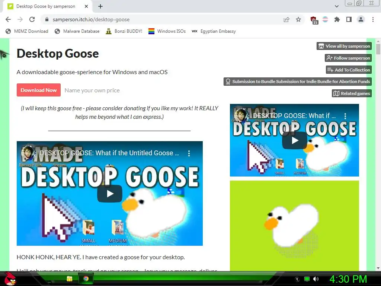
Task: Click channel avatar on sidebar video
Action: tap(241, 115)
